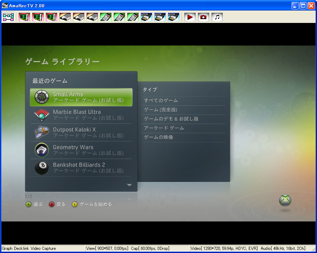The width and height of the screenshot is (317, 253).
Task: Click the Geometry Wars ship thumbnail
Action: click(x=42, y=150)
